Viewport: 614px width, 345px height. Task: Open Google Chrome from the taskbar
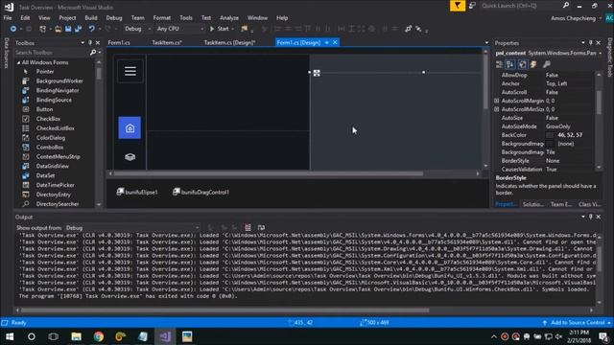(98, 336)
